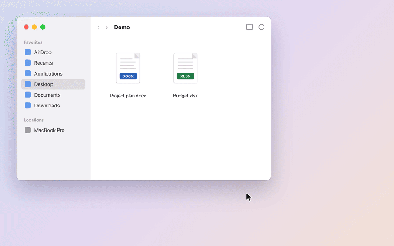This screenshot has width=394, height=246.
Task: Click the Budget.xlsx file name
Action: 186,96
